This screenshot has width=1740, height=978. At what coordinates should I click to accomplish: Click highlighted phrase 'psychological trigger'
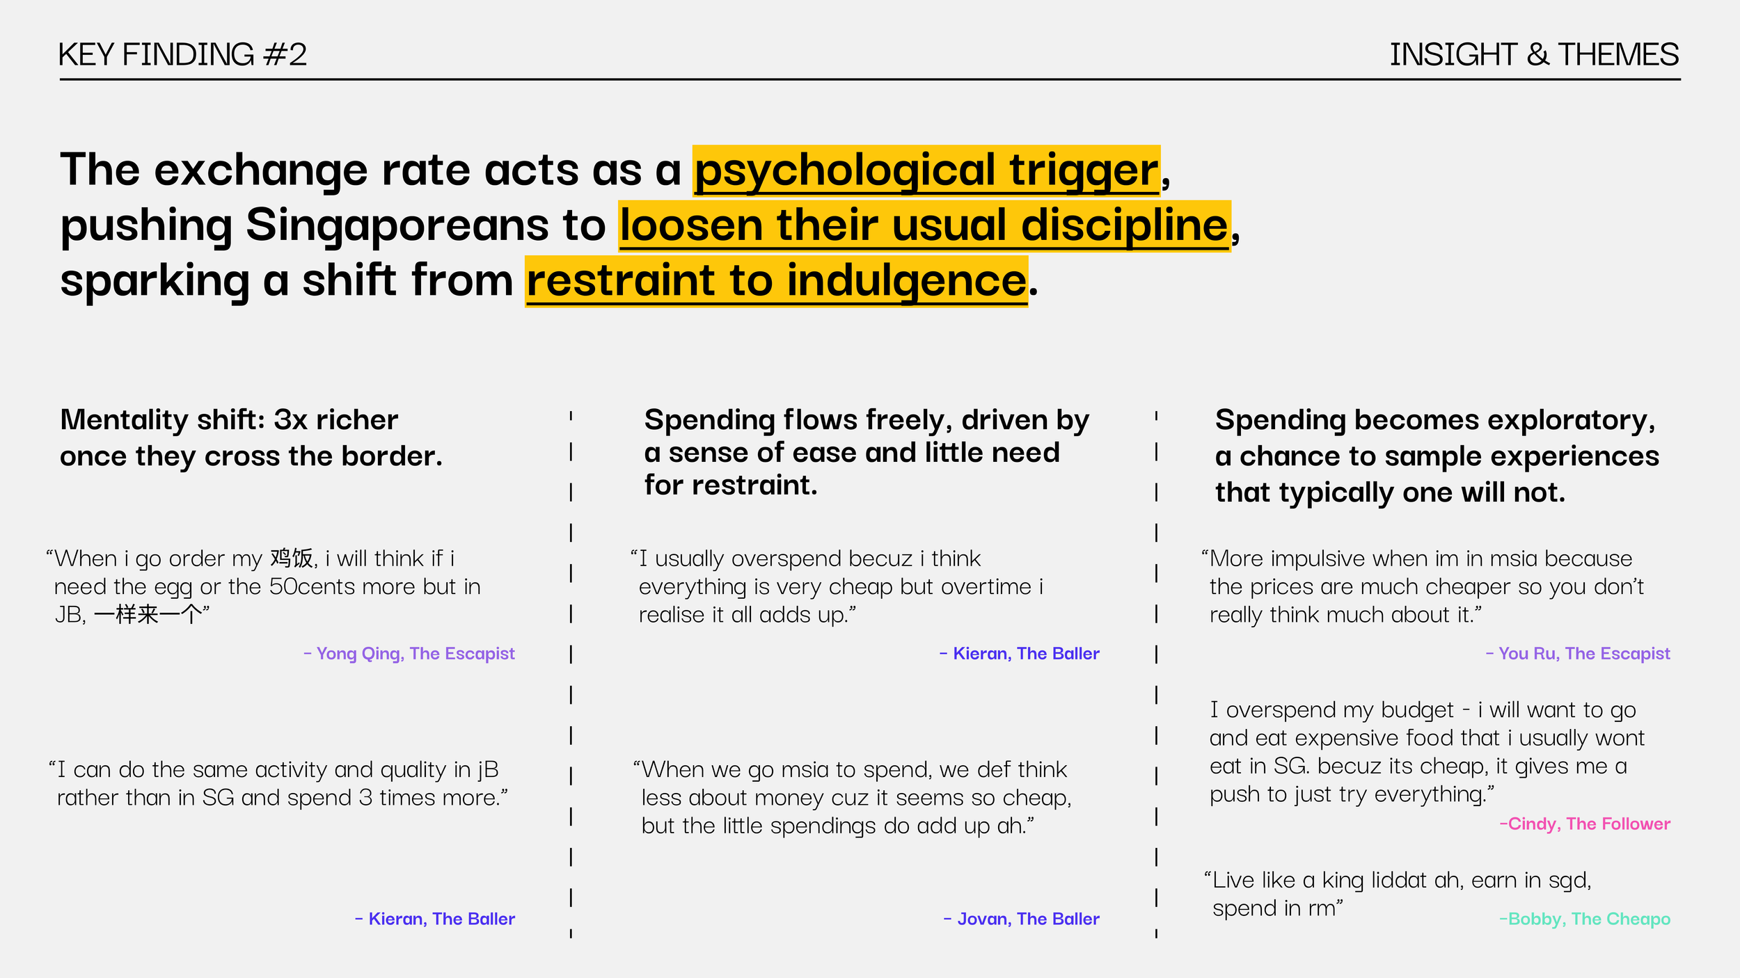[x=926, y=170]
